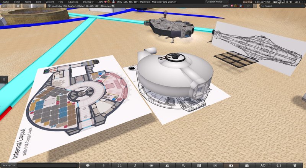306x168 pixels.
Task: Open the Build menu
Action: 38,2
